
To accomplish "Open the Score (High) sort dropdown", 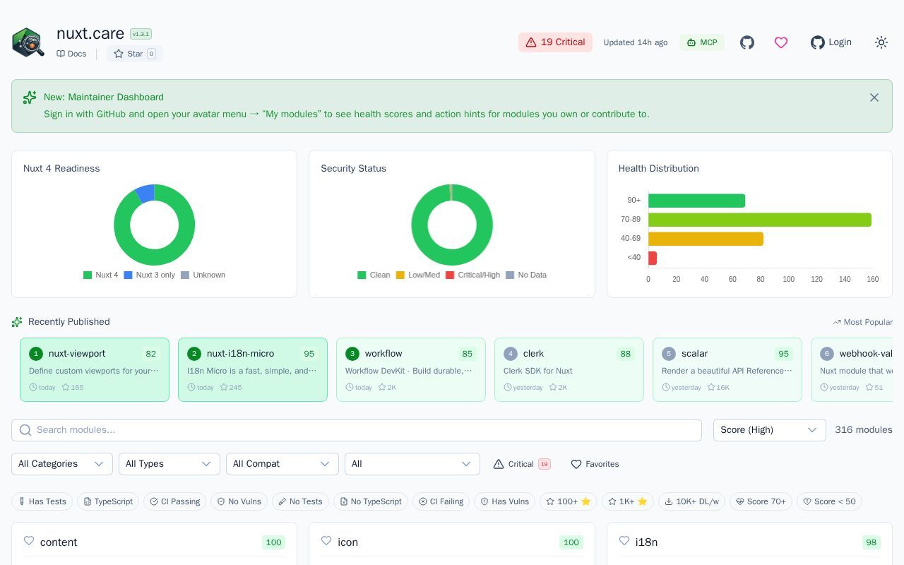I will click(770, 430).
